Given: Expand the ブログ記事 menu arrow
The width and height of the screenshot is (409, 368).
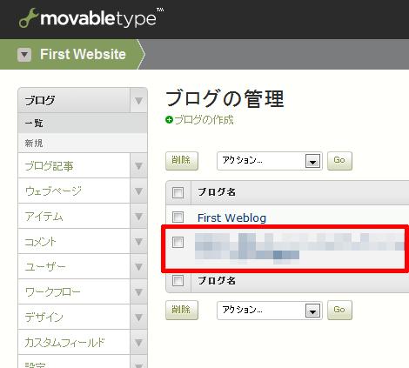Looking at the screenshot, I should [x=138, y=166].
